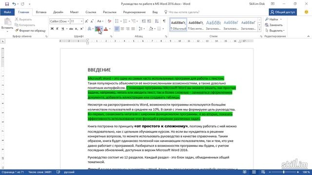
Task: Toggle paragraph marks display
Action: click(164, 21)
